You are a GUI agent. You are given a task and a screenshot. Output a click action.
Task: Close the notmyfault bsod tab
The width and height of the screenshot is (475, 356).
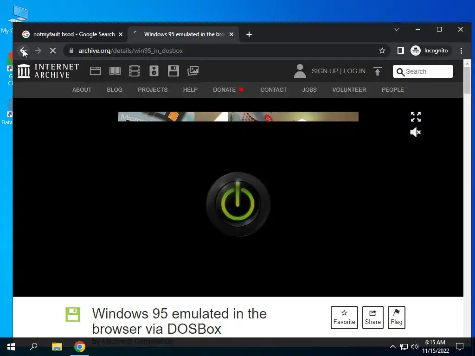[x=121, y=34]
